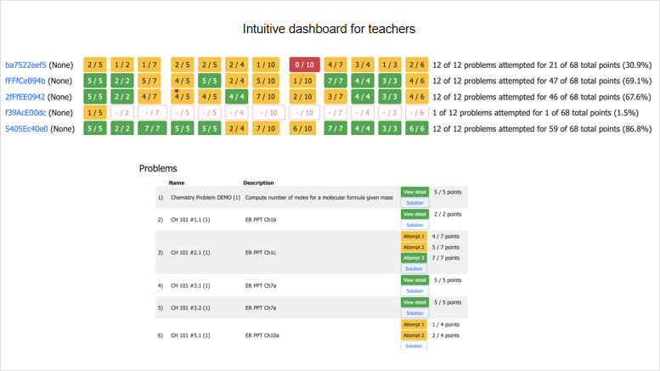Open Attempt 3 of CH 101 #2.1
The height and width of the screenshot is (371, 660).
414,257
